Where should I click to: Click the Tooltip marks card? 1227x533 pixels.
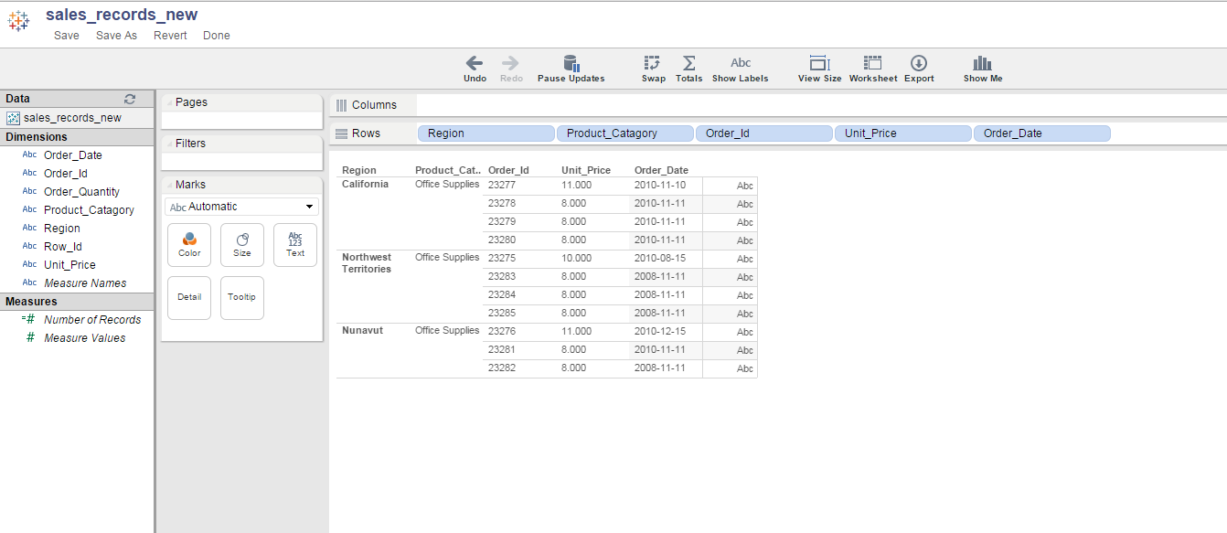[242, 298]
